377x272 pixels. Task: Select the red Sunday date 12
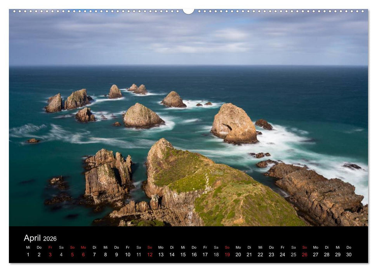coord(150,255)
